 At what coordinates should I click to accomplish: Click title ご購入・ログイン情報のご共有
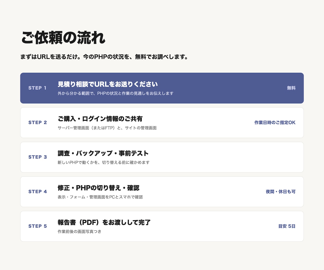100,119
